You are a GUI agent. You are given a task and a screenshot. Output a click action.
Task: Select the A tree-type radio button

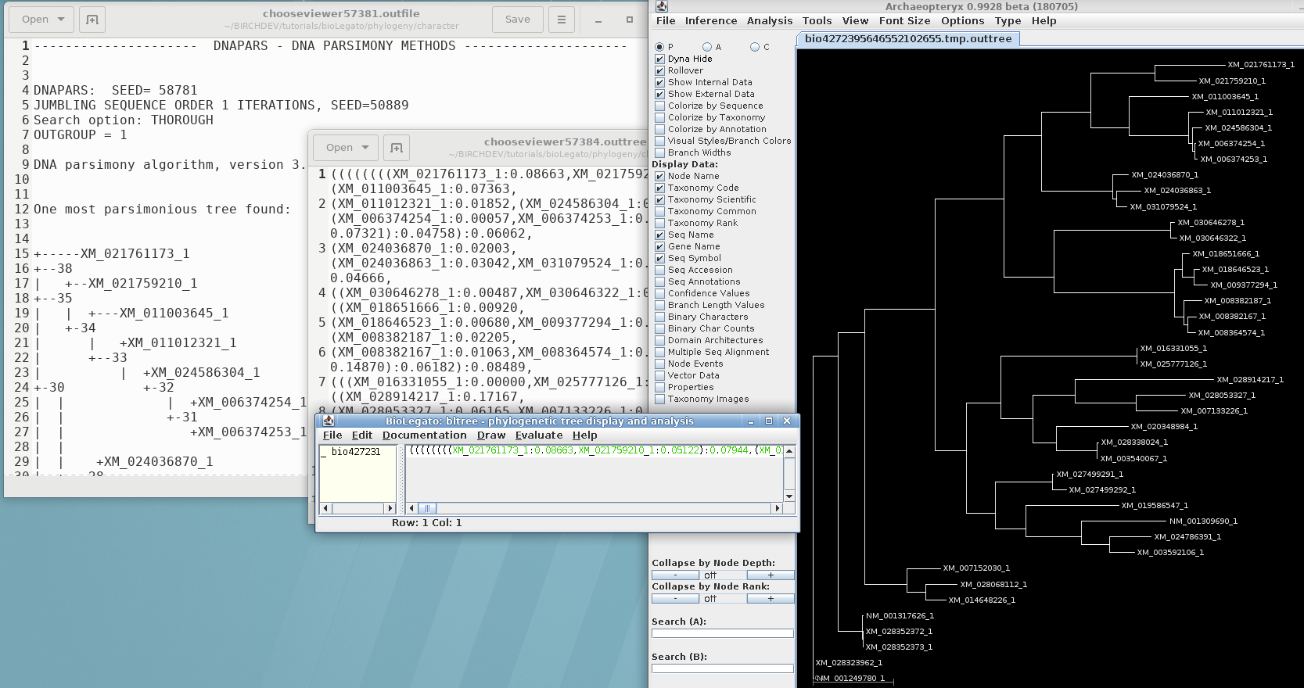707,47
